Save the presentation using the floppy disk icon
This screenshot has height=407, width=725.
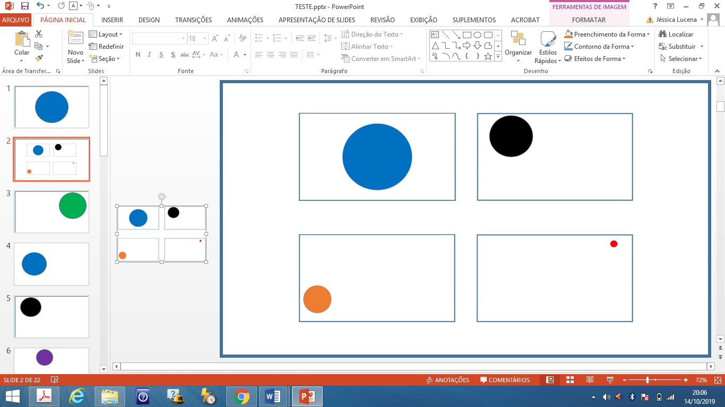pyautogui.click(x=24, y=6)
